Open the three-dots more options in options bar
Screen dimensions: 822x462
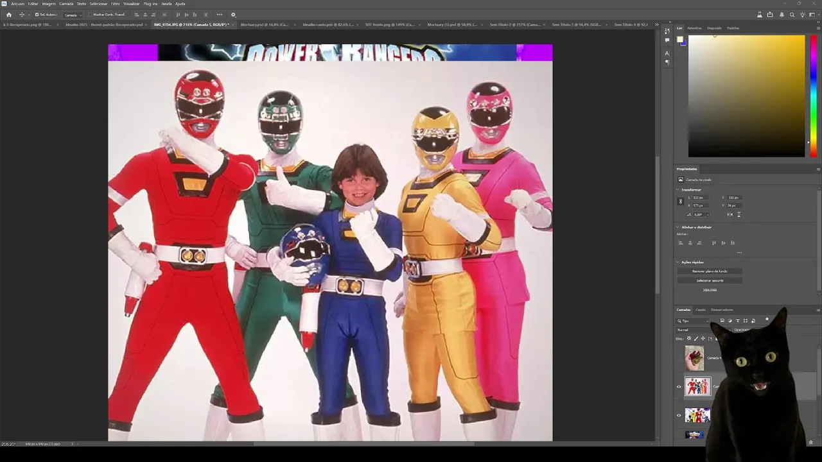coord(220,15)
